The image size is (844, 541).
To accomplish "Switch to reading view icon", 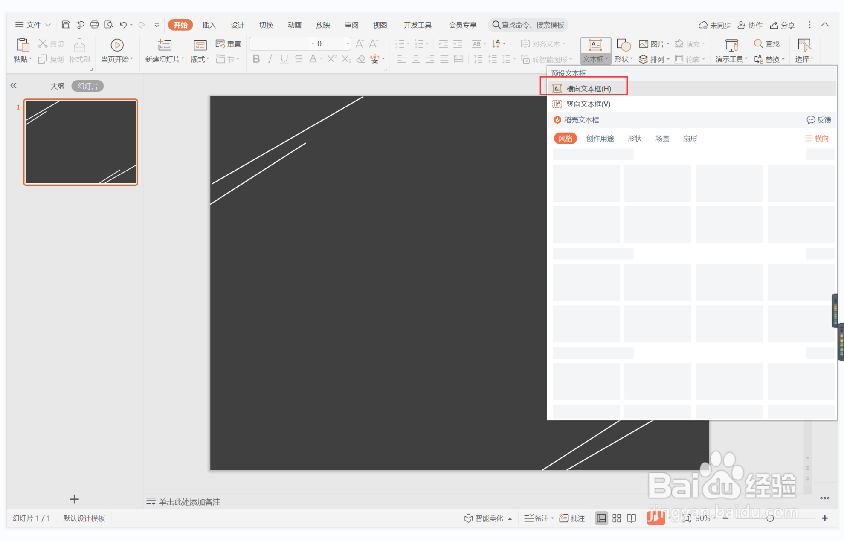I will tap(632, 518).
